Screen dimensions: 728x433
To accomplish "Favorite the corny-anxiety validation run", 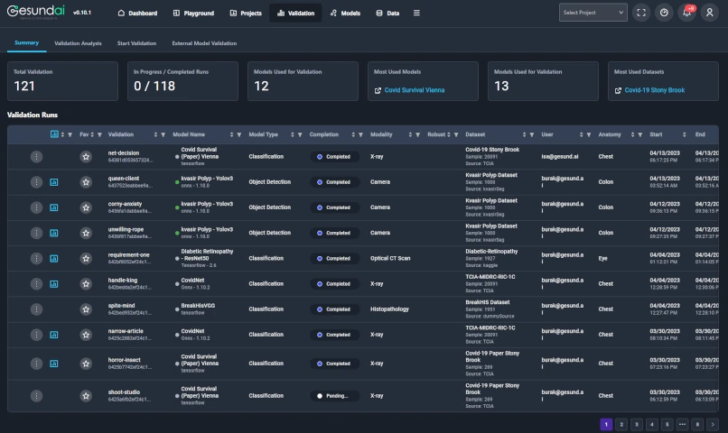I will coord(86,207).
